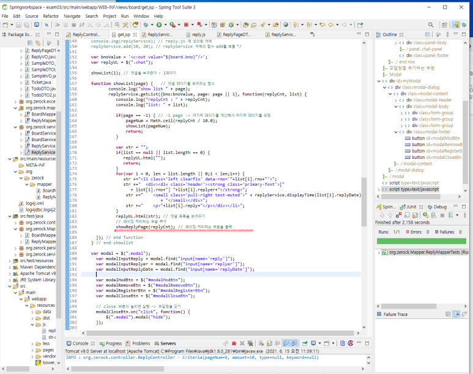This screenshot has width=473, height=374.
Task: Click Show List overflow editor tabs button
Action: tap(312, 34)
